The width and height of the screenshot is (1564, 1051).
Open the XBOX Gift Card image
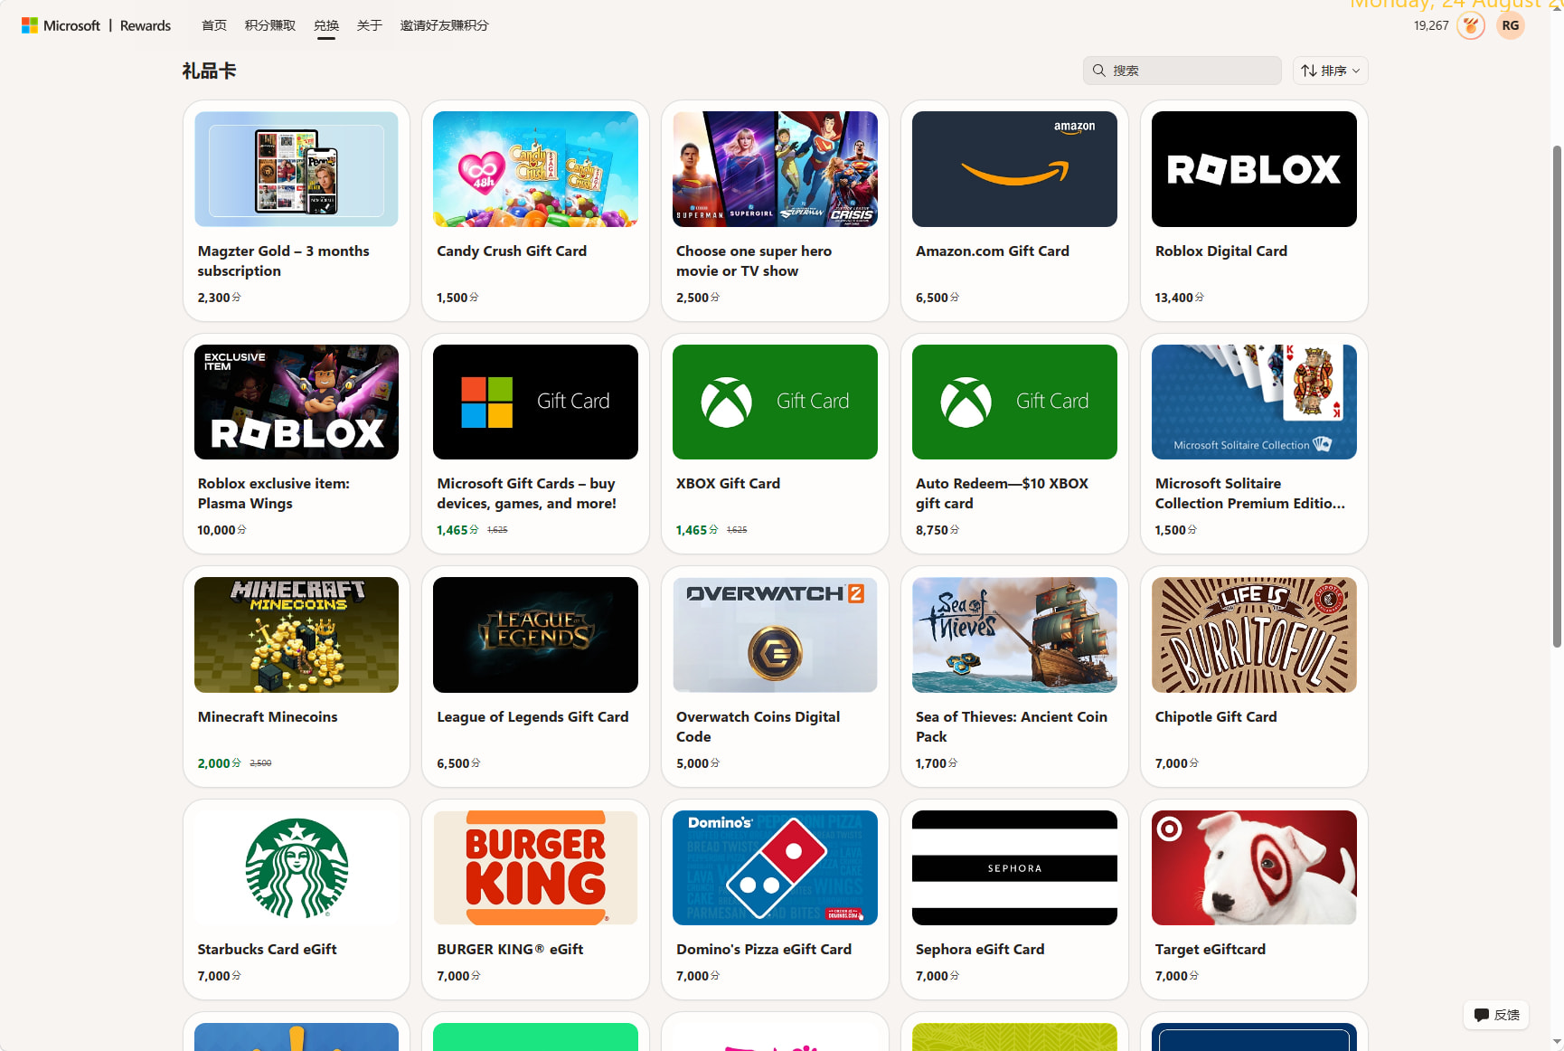click(775, 402)
